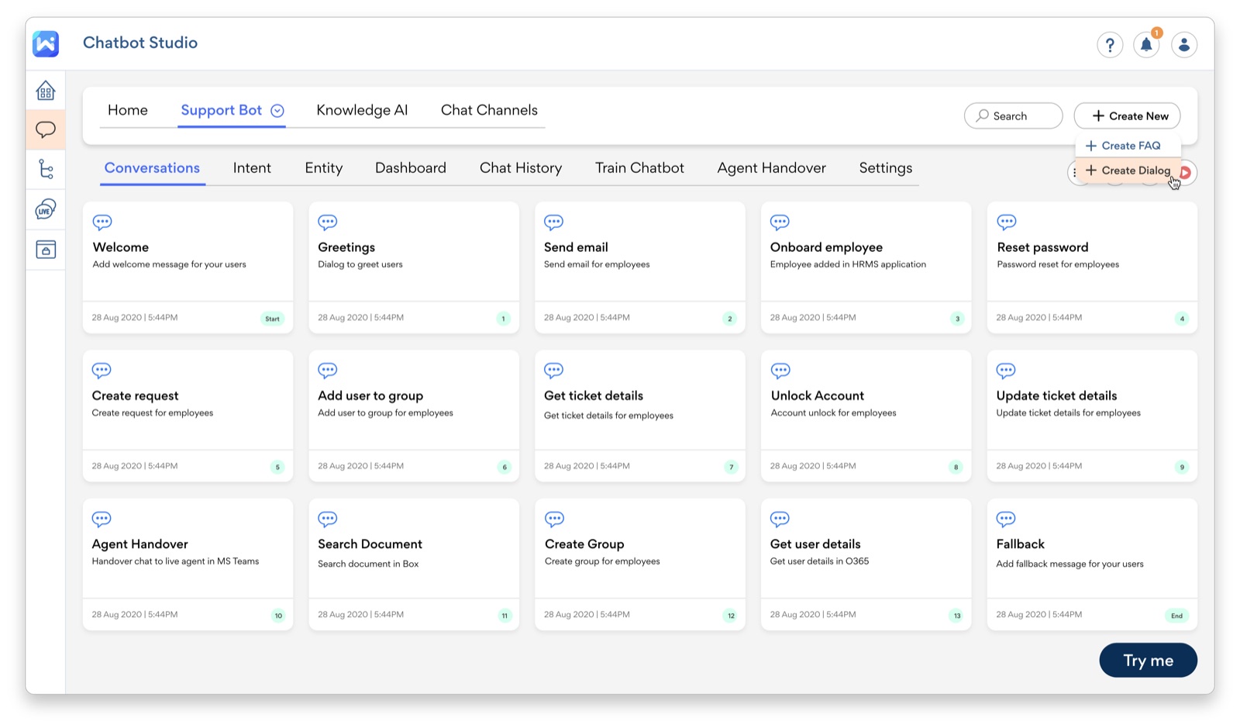Go to home in left sidebar
Screen dimensions: 1240x728
46,91
